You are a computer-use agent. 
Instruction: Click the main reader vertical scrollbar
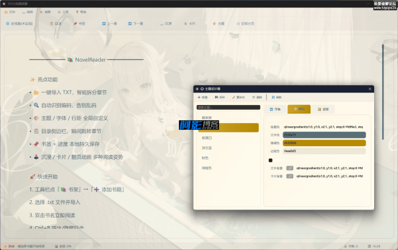(x=383, y=92)
